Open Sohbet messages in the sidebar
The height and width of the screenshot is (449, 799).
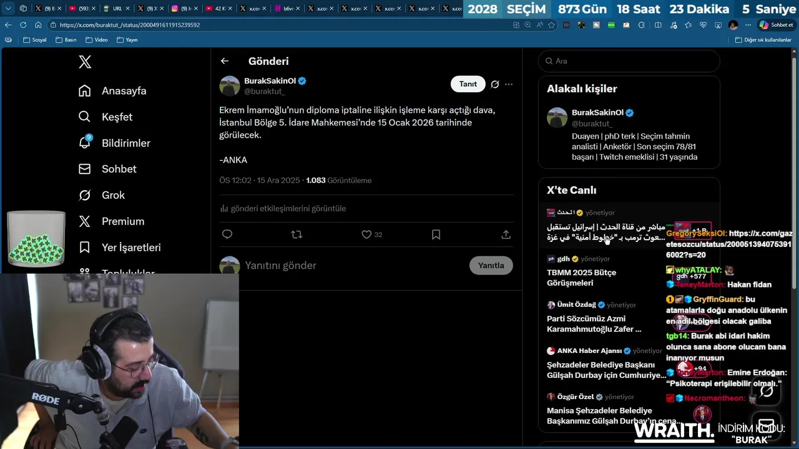[107, 169]
